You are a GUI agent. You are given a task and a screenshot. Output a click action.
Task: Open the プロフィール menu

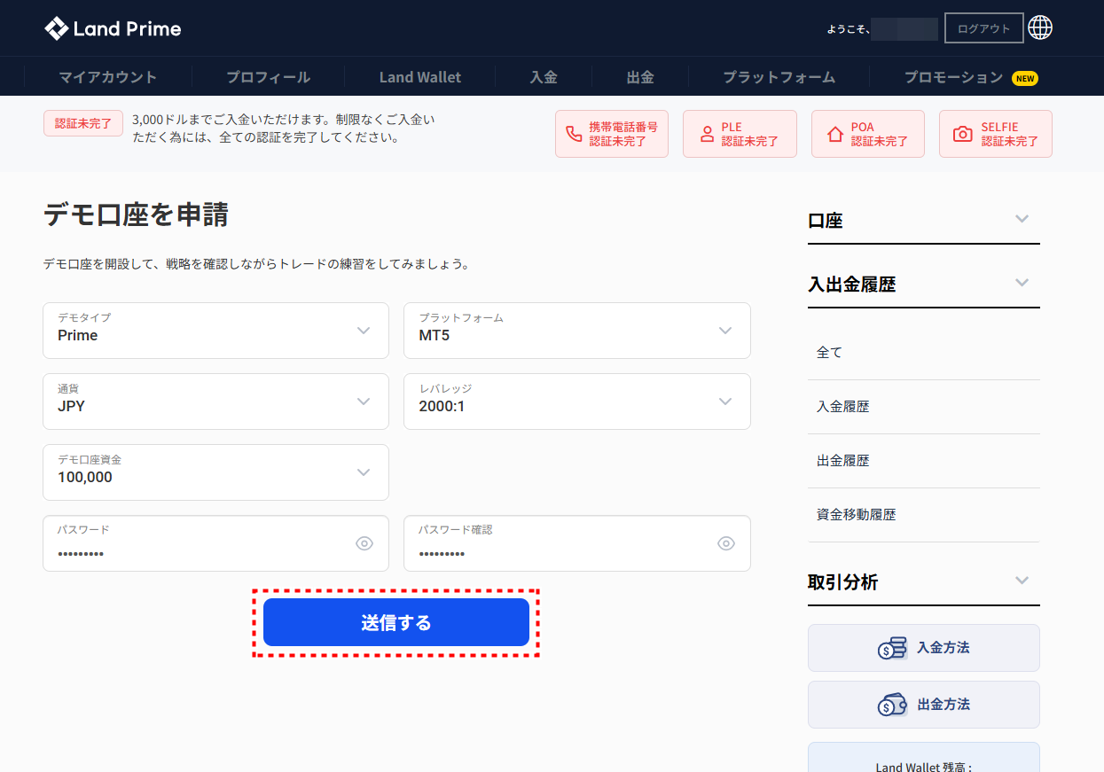coord(269,77)
